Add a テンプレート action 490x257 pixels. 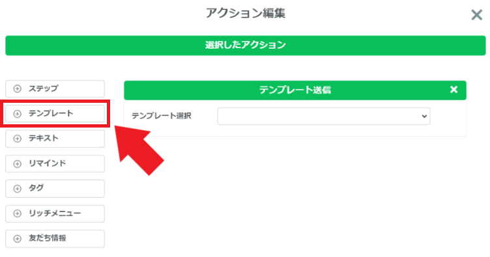coord(55,113)
